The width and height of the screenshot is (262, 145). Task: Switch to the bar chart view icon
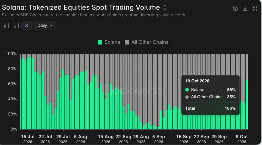pyautogui.click(x=6, y=26)
